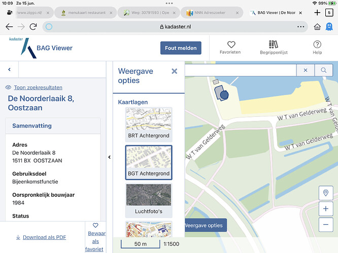338x253 pixels.
Task: Select the BRT Achtergrond map layer
Action: pos(149,124)
